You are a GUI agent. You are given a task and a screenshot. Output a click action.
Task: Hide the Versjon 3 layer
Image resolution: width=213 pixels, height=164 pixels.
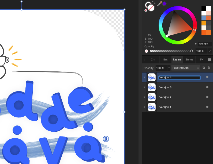click(x=207, y=87)
